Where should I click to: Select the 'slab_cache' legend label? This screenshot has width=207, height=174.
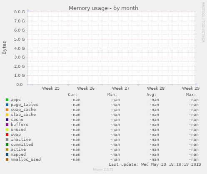[23, 115]
